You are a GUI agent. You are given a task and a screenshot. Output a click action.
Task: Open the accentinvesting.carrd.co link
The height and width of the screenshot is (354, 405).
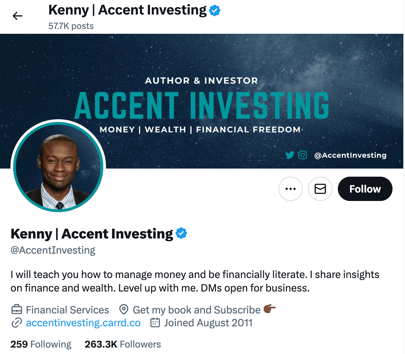pyautogui.click(x=83, y=323)
